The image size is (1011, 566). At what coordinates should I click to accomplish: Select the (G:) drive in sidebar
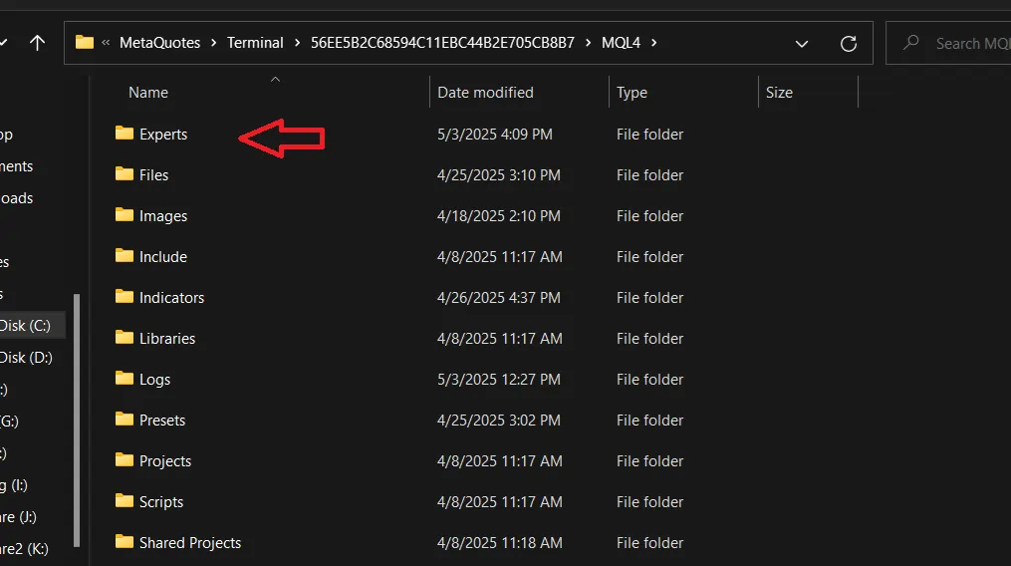coord(10,422)
